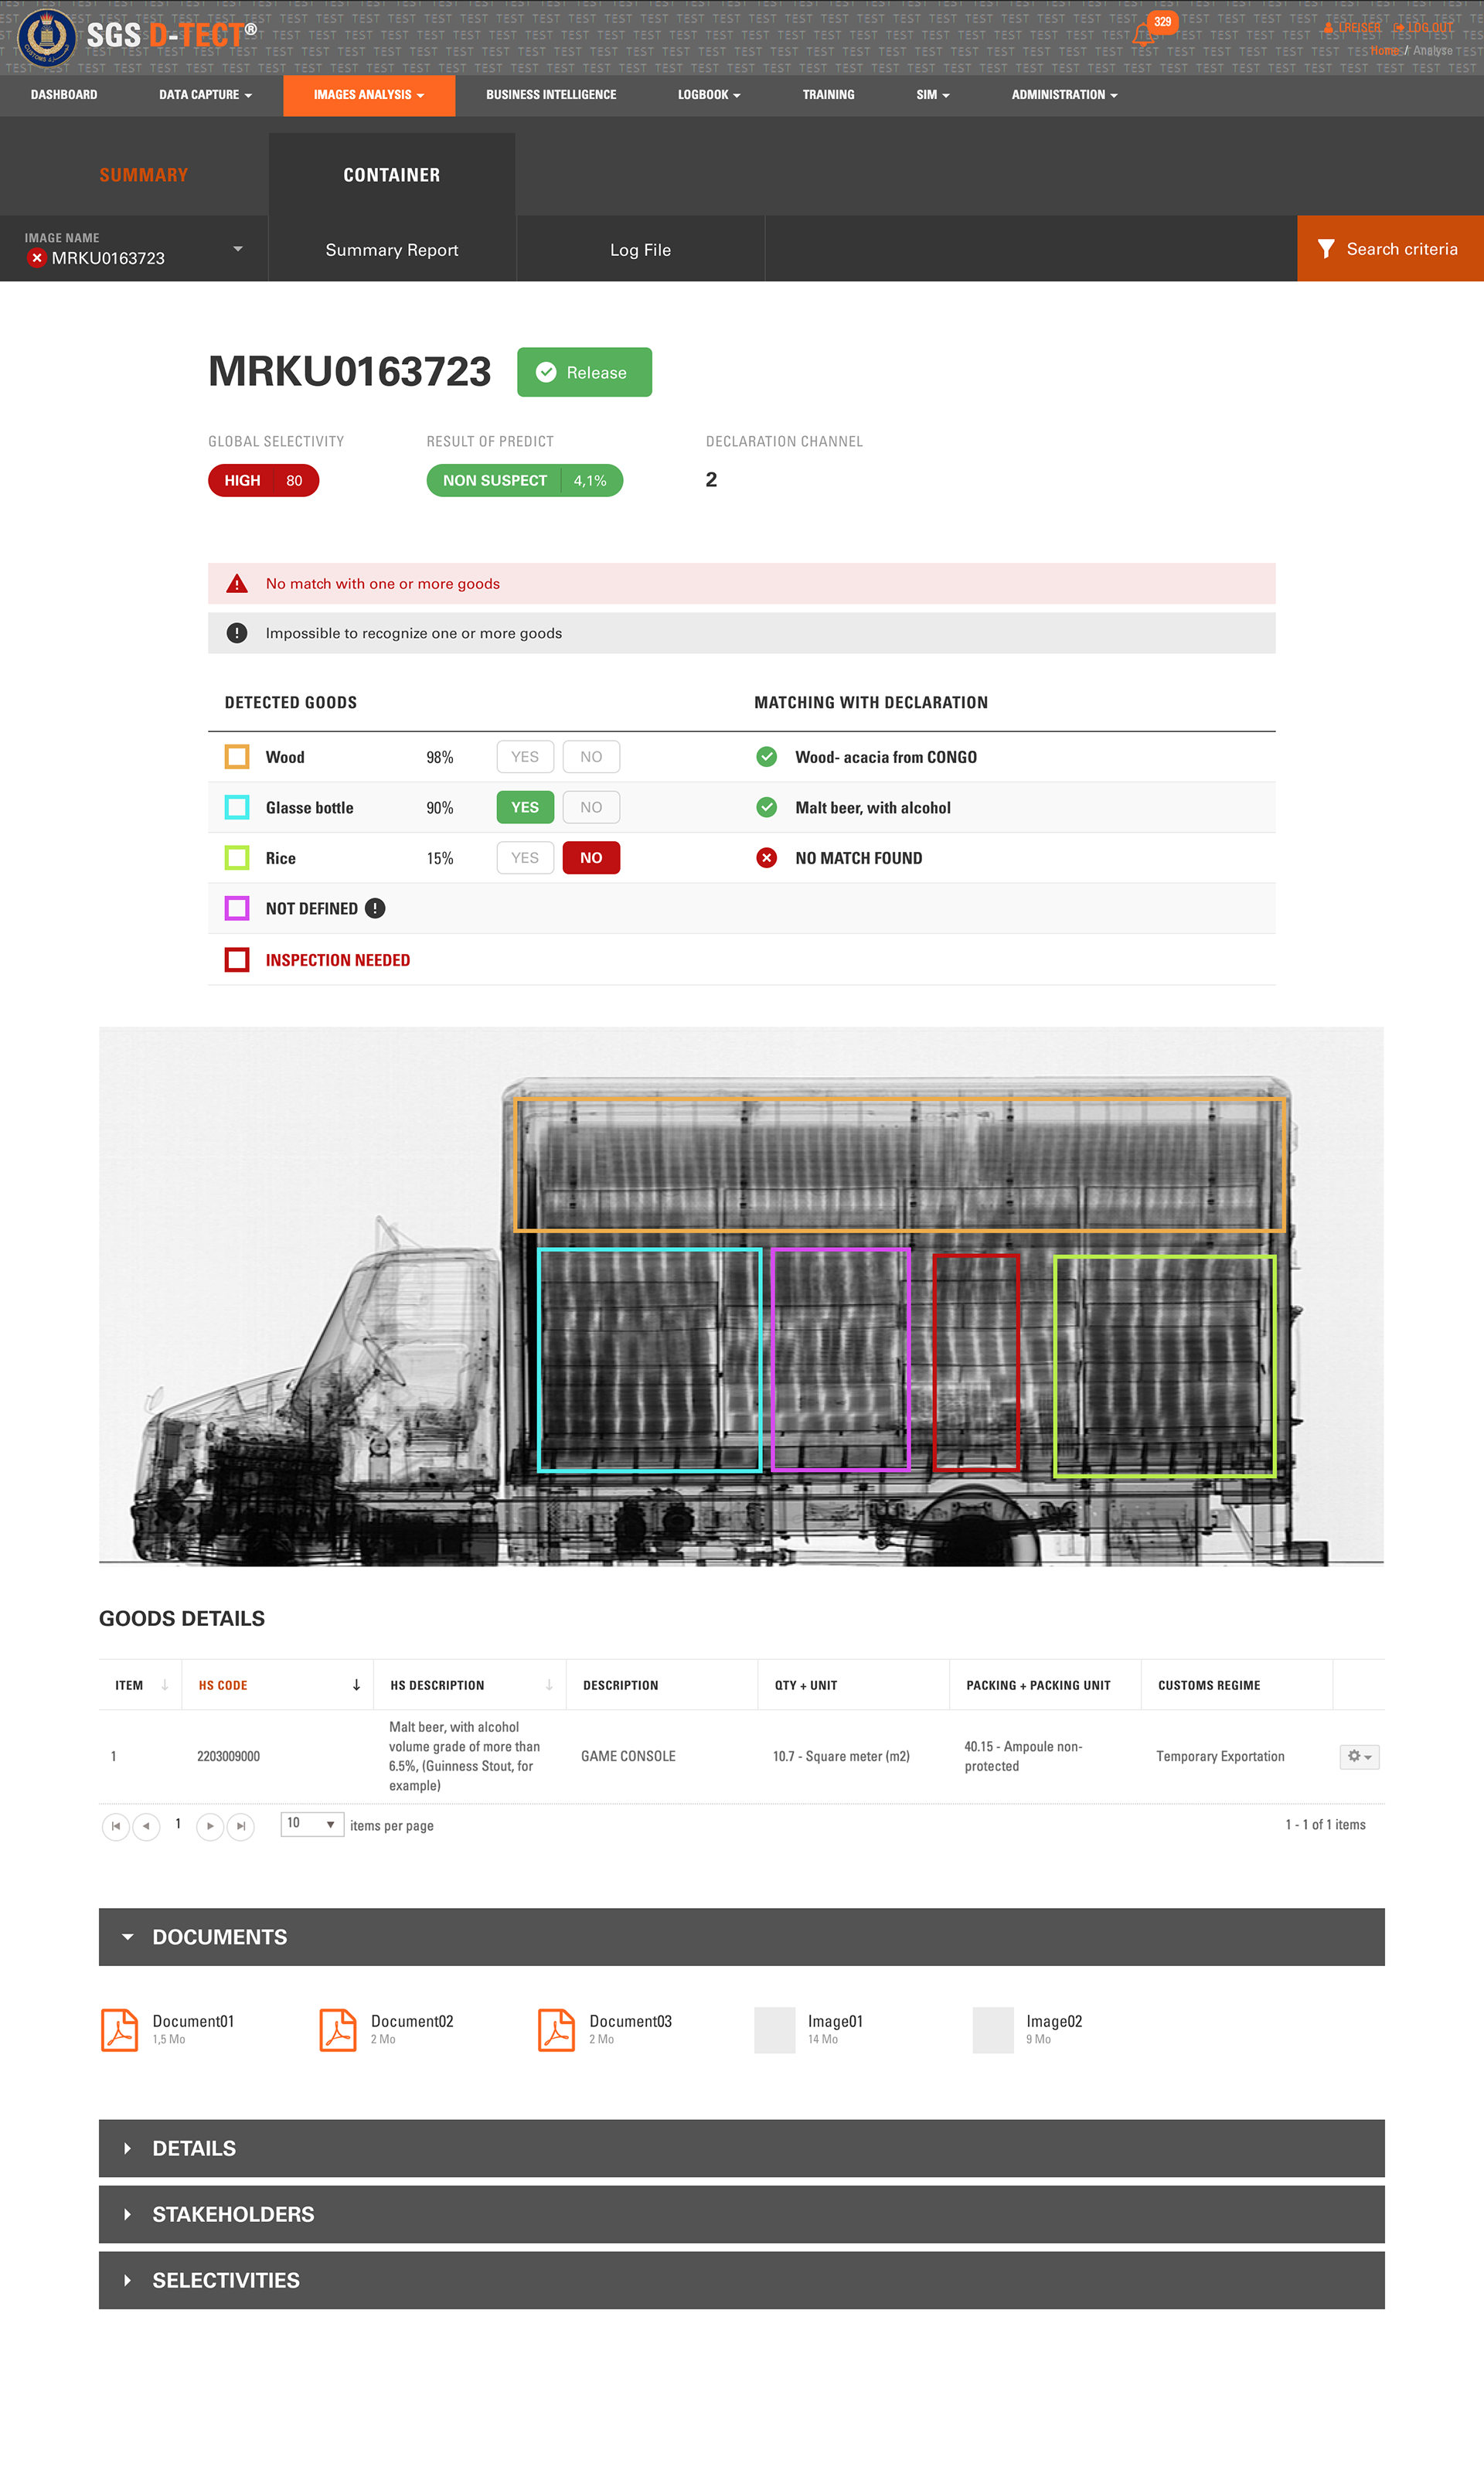The width and height of the screenshot is (1484, 2467).
Task: Open the gear menu for goods item 1
Action: [x=1358, y=1756]
